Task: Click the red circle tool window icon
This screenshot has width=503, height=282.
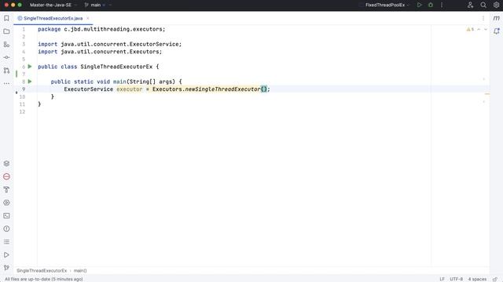Action: (x=6, y=176)
